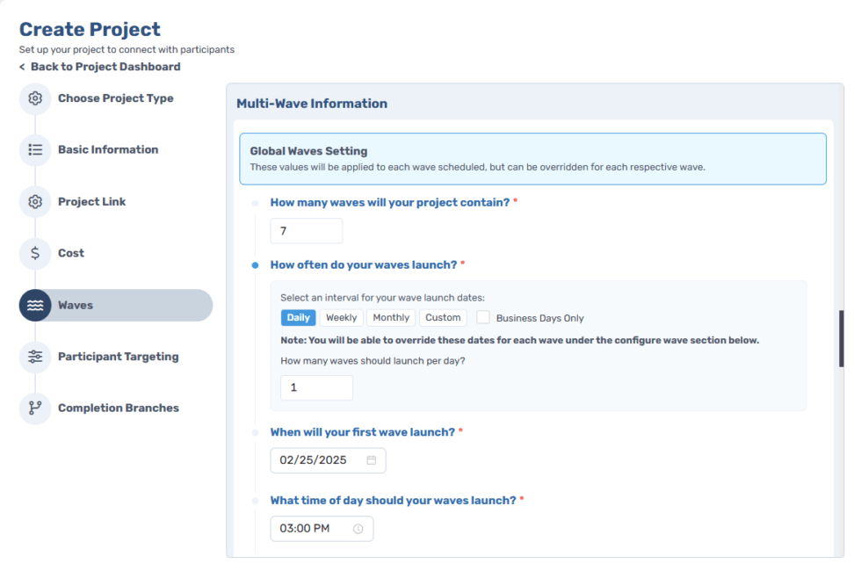Select the Cost dollar sign icon

point(34,253)
